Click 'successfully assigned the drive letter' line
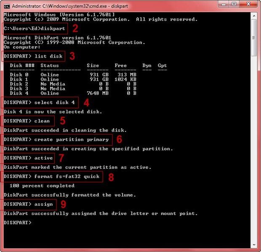This screenshot has height=252, width=261. click(x=101, y=213)
